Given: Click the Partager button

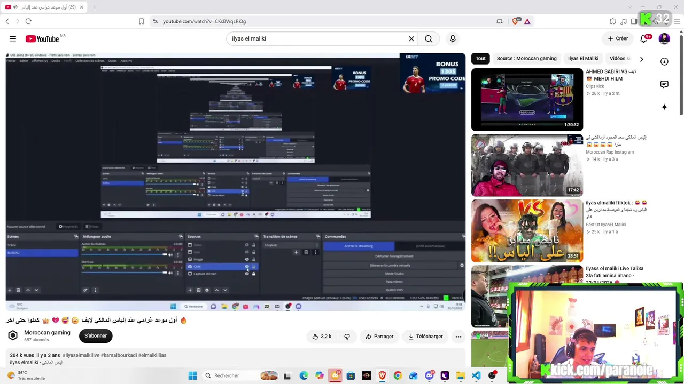Looking at the screenshot, I should click(x=379, y=337).
